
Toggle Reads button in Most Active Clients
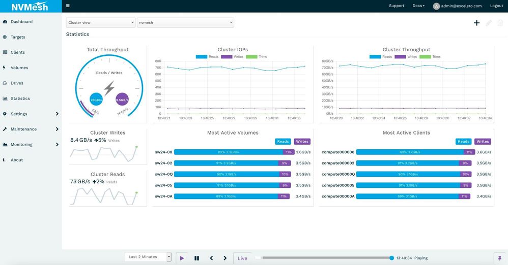pyautogui.click(x=464, y=142)
